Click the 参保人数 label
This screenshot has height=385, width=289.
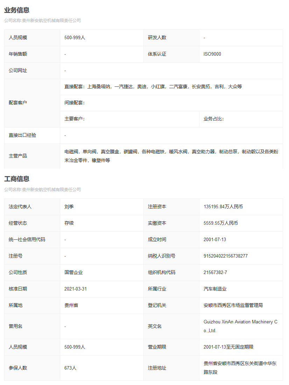click(18, 368)
